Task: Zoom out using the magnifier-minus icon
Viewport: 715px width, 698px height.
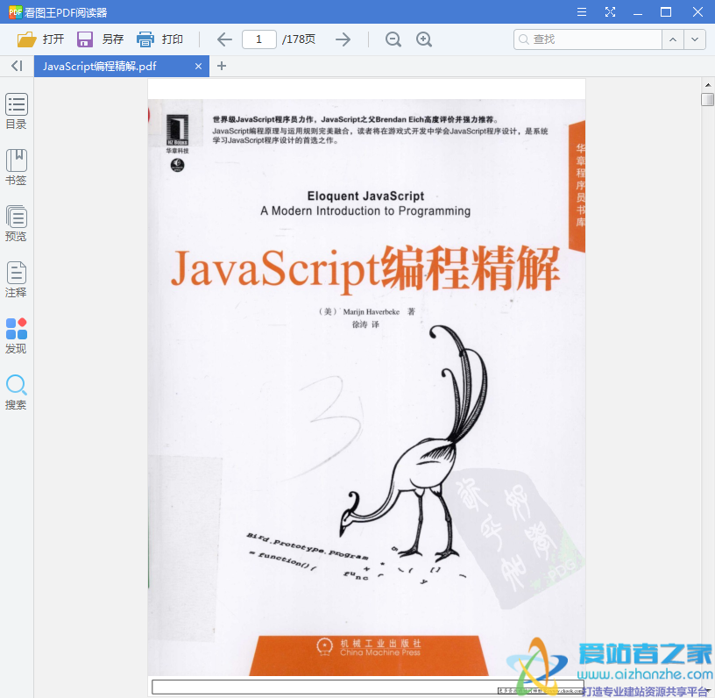Action: [393, 39]
